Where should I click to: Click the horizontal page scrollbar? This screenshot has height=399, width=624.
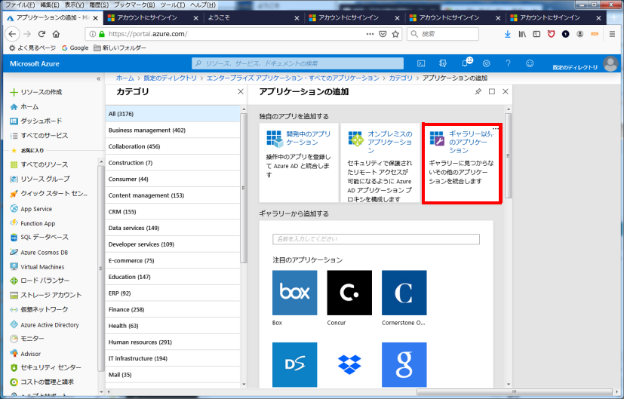tap(514, 392)
